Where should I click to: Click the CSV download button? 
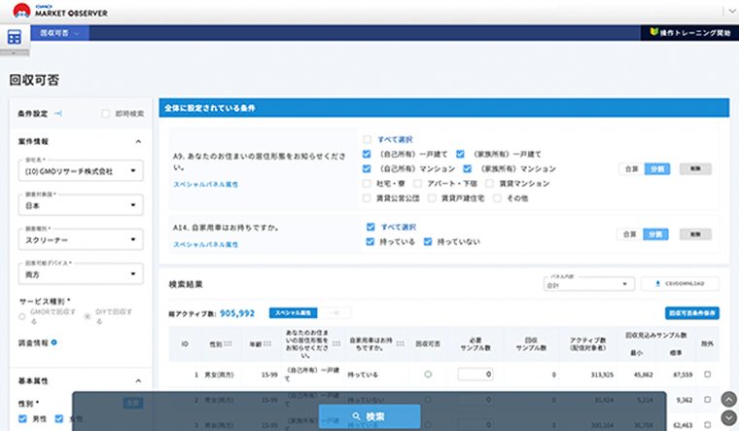coord(680,284)
